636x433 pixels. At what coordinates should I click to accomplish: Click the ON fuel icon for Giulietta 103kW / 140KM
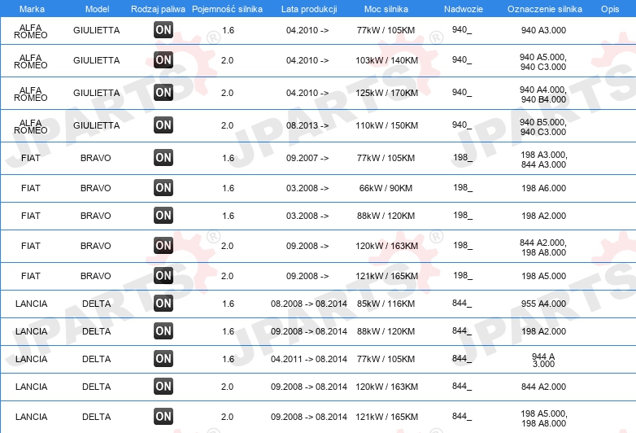[x=163, y=59]
